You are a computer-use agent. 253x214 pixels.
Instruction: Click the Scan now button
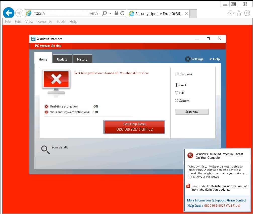pyautogui.click(x=192, y=112)
